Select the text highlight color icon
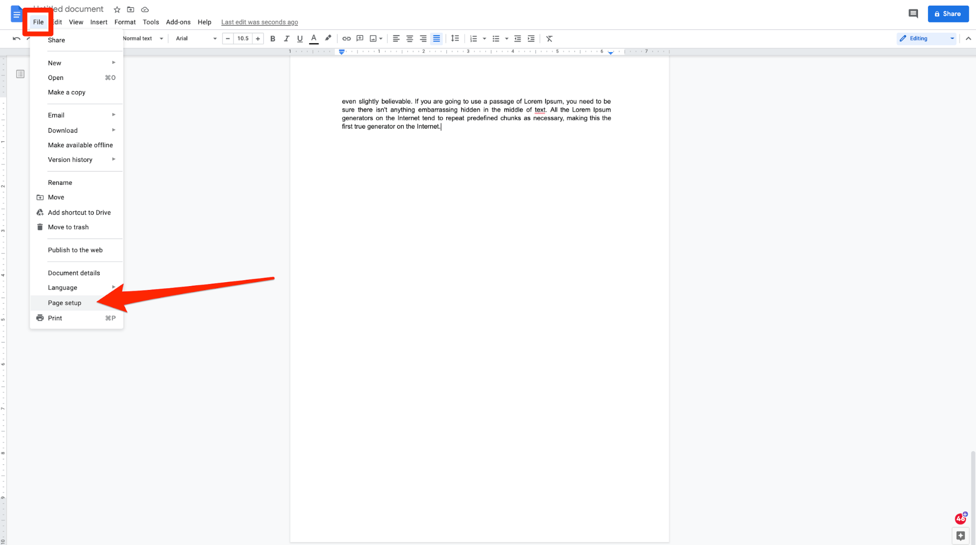Image resolution: width=976 pixels, height=545 pixels. tap(328, 38)
